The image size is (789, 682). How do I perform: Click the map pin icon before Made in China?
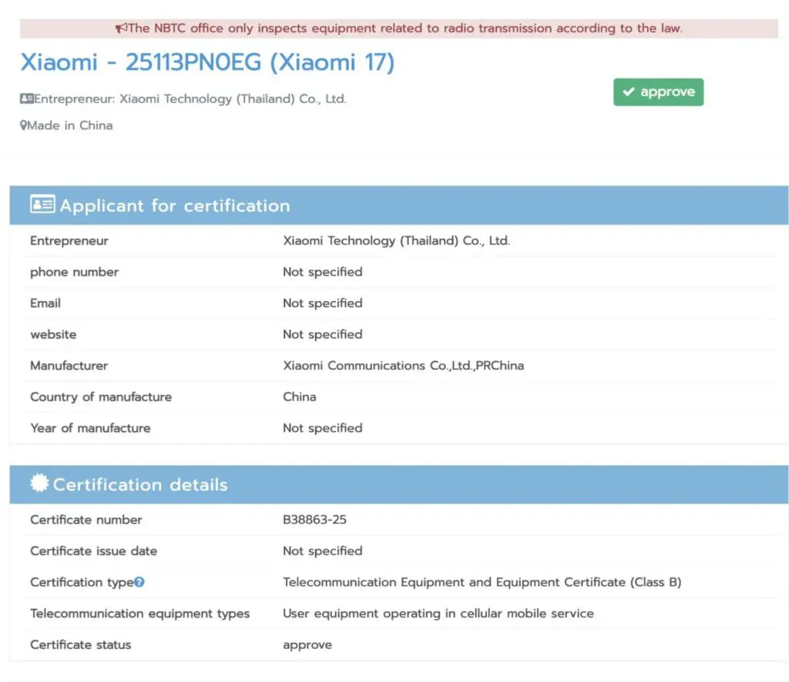[24, 125]
